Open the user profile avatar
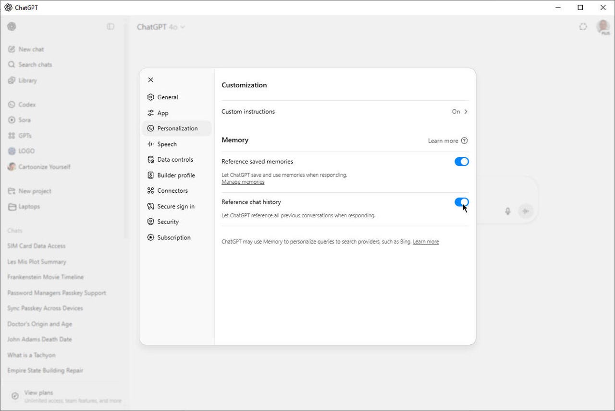 point(603,27)
